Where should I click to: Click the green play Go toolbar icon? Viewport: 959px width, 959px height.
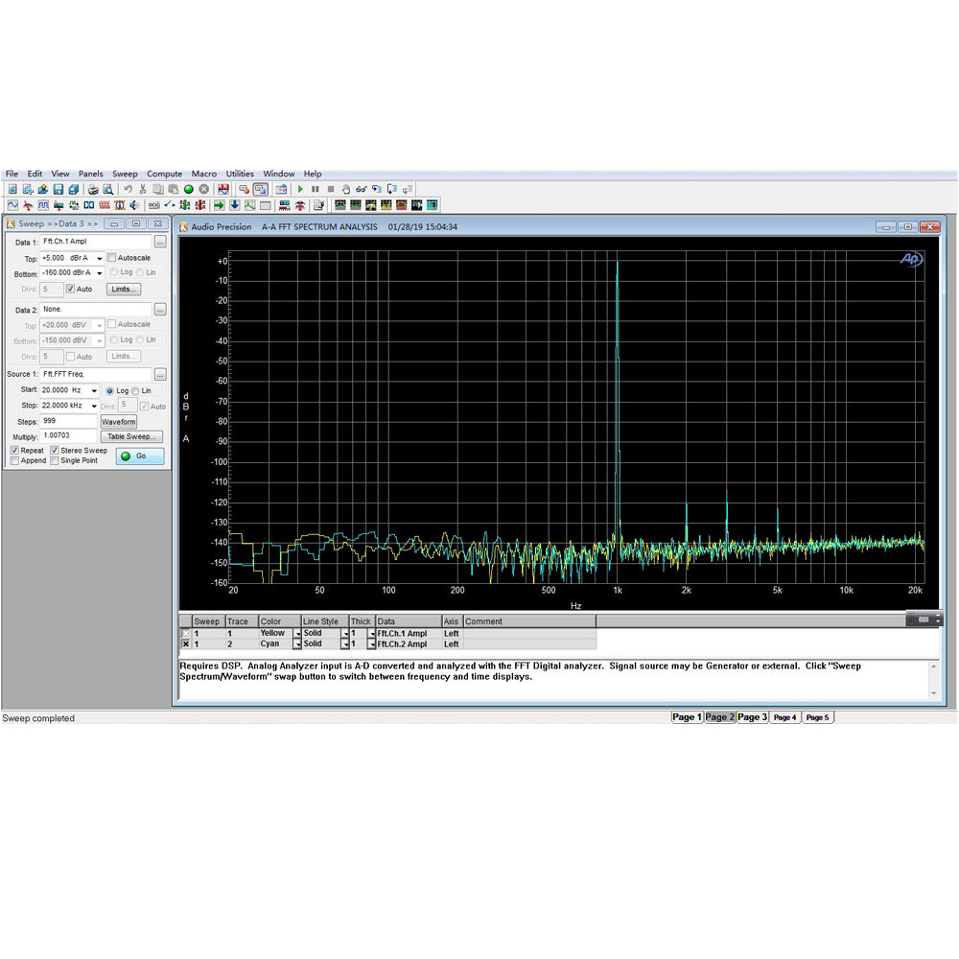(300, 189)
